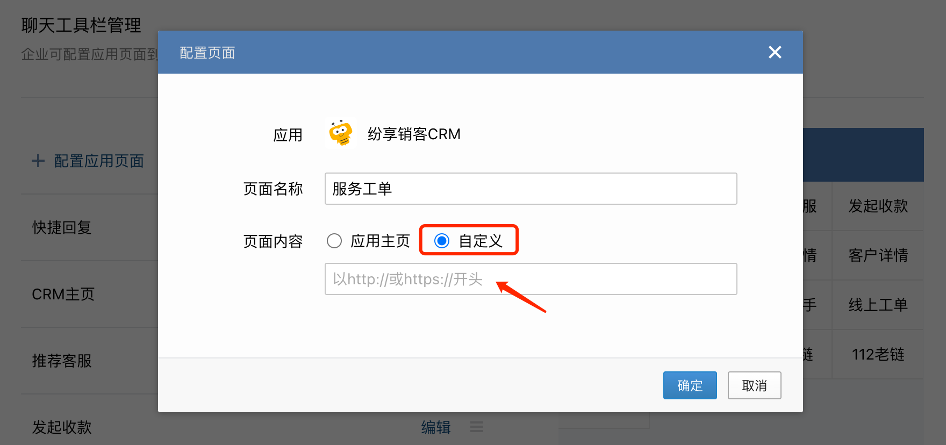Click the plus icon beside 配置应用页面
946x445 pixels.
click(38, 161)
